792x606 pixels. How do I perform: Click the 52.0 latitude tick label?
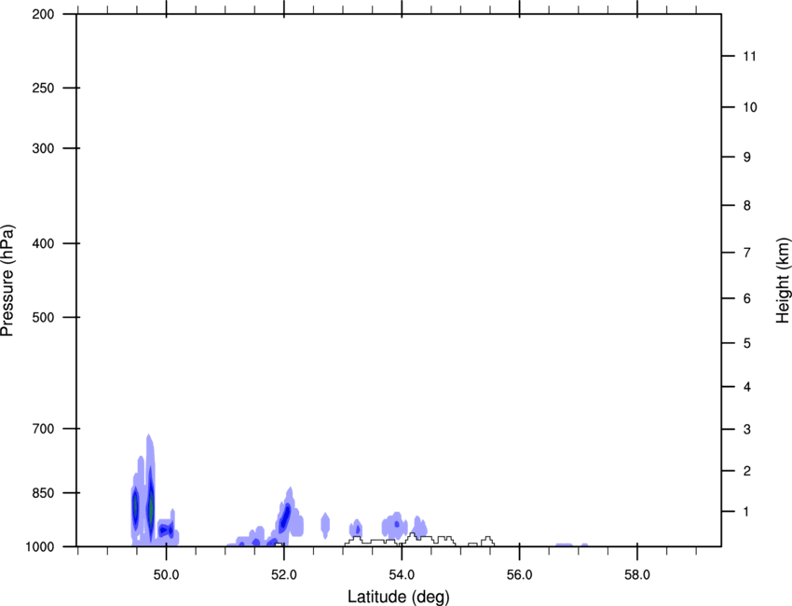click(284, 575)
